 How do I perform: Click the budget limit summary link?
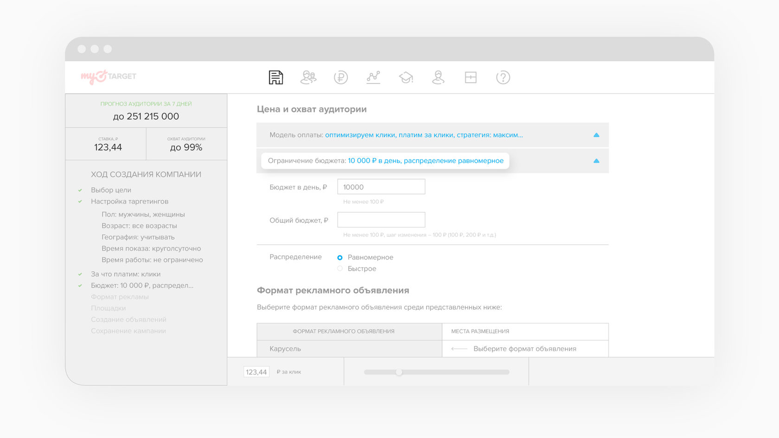click(425, 161)
